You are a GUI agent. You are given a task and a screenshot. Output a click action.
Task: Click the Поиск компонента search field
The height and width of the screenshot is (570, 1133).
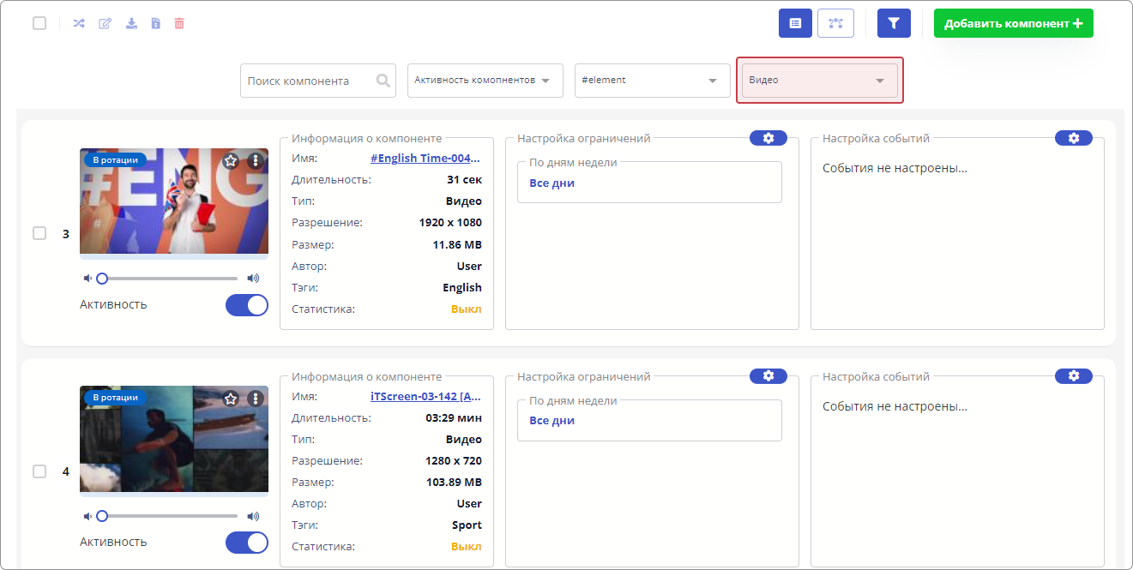309,81
